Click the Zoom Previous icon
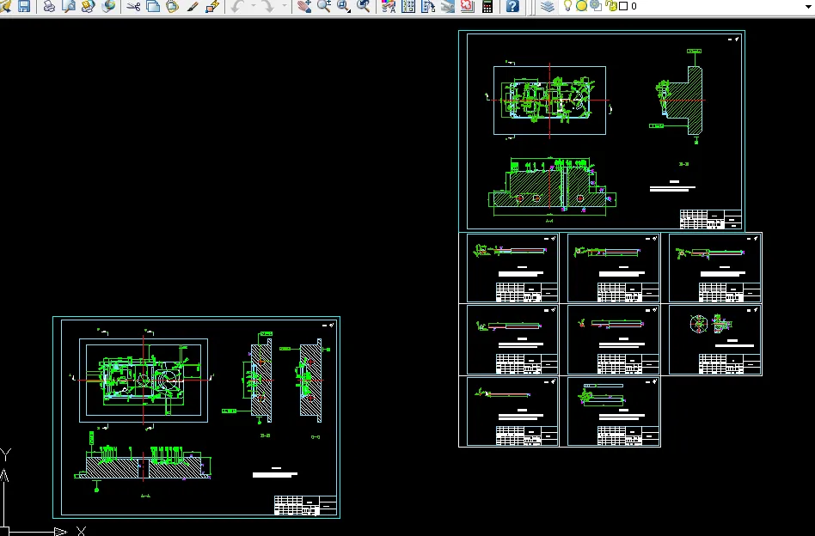The height and width of the screenshot is (536, 815). click(364, 6)
